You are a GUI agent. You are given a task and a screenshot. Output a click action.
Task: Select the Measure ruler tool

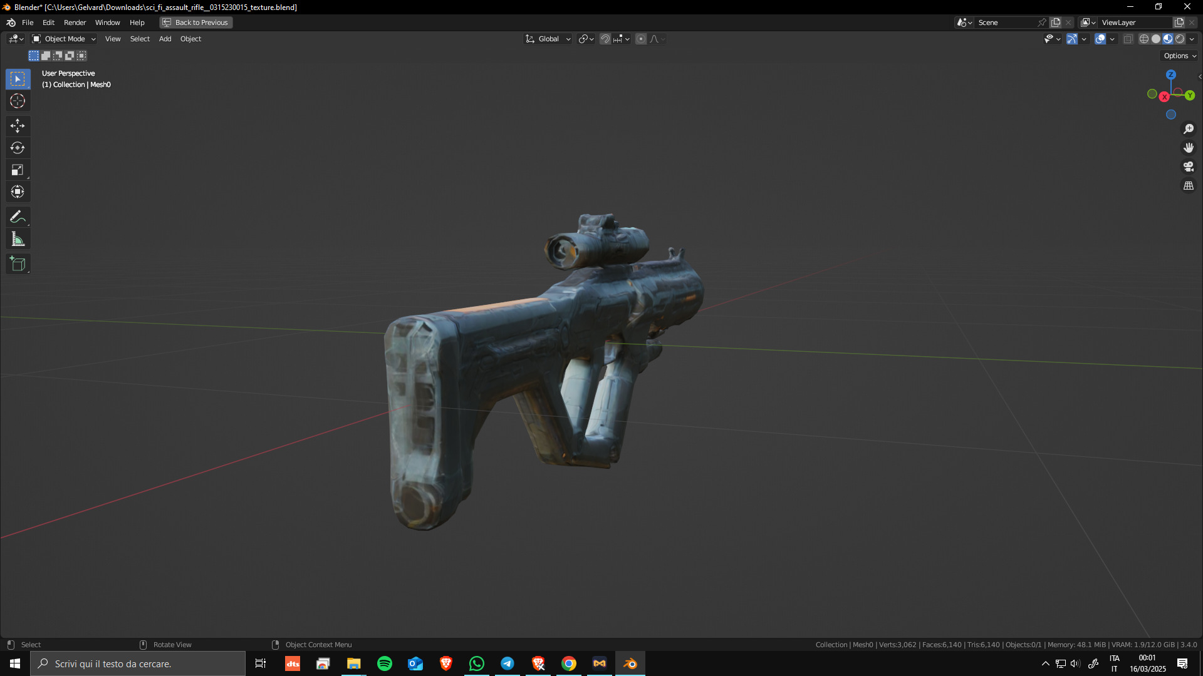[18, 239]
